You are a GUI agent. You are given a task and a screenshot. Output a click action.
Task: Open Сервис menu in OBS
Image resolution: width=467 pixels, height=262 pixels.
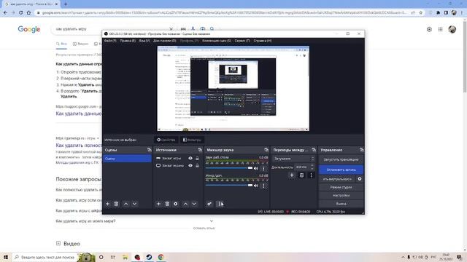click(x=242, y=41)
